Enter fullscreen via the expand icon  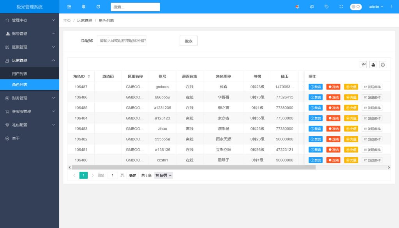coord(341,7)
